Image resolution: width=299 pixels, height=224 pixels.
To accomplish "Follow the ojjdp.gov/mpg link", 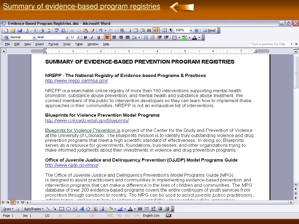I will click(72, 165).
